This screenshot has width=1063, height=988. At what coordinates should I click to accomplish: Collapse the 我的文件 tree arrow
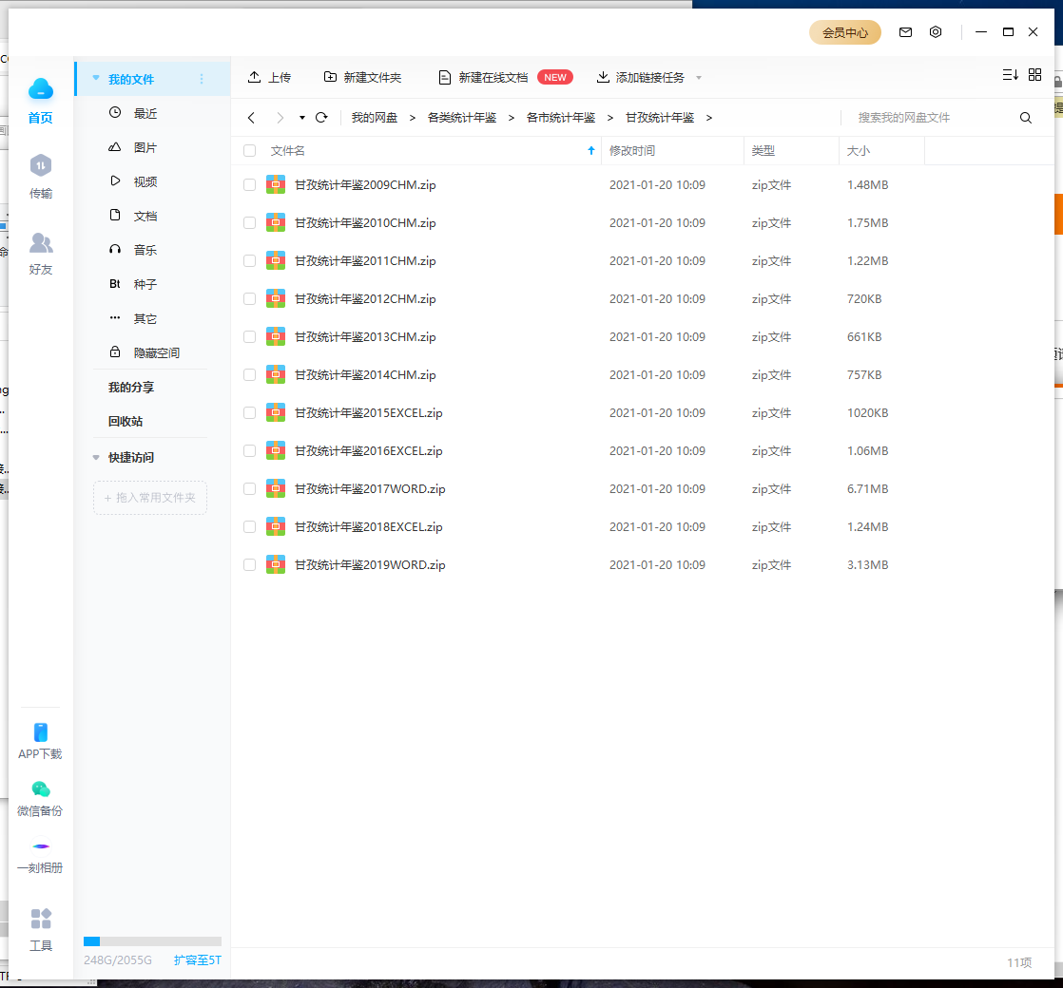[96, 79]
